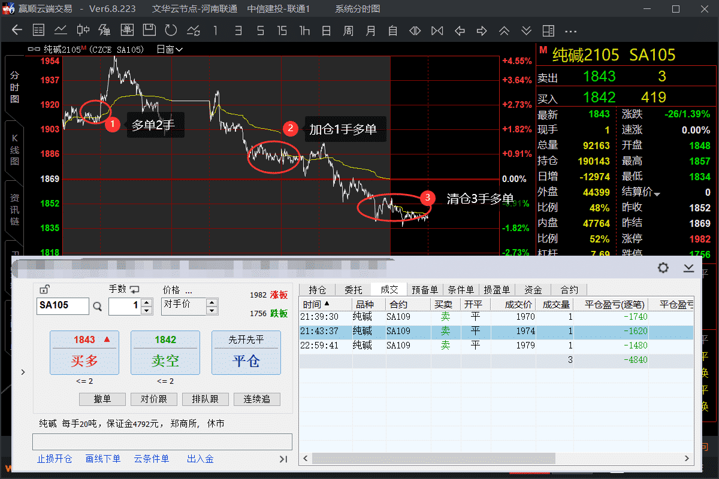Click the price box down arrow
The height and width of the screenshot is (479, 719).
click(x=212, y=311)
